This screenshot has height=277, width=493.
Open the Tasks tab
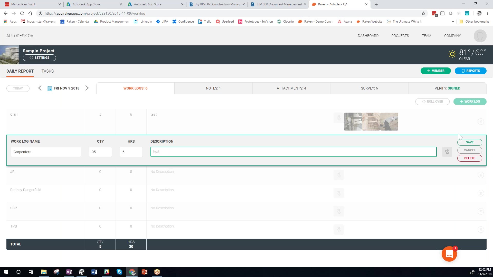tap(48, 71)
